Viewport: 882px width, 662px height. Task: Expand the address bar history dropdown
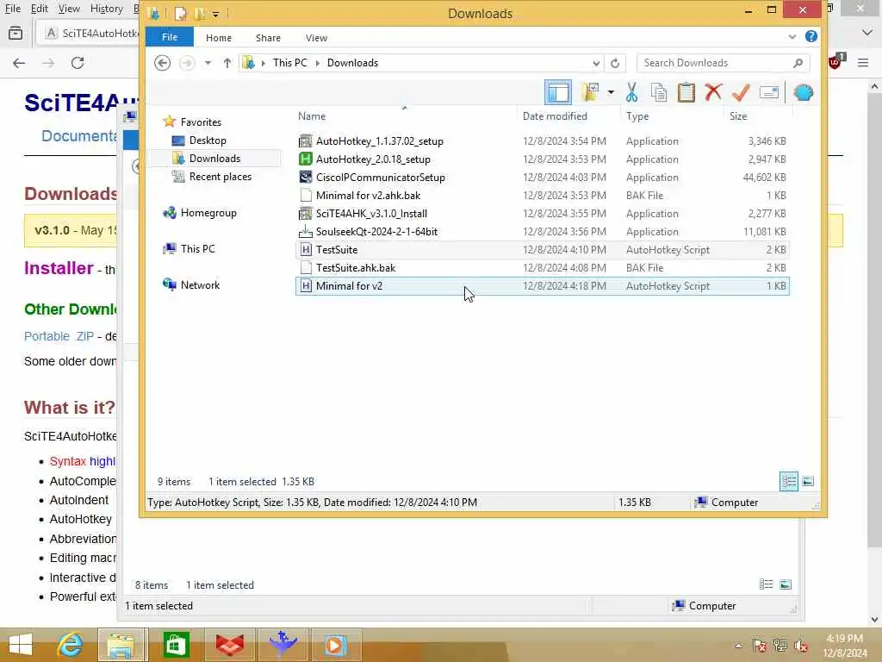click(x=596, y=63)
